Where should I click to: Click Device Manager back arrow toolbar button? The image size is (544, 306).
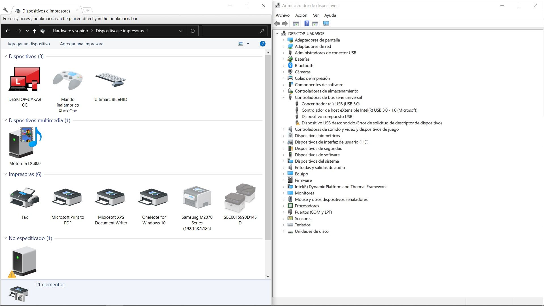(x=277, y=24)
